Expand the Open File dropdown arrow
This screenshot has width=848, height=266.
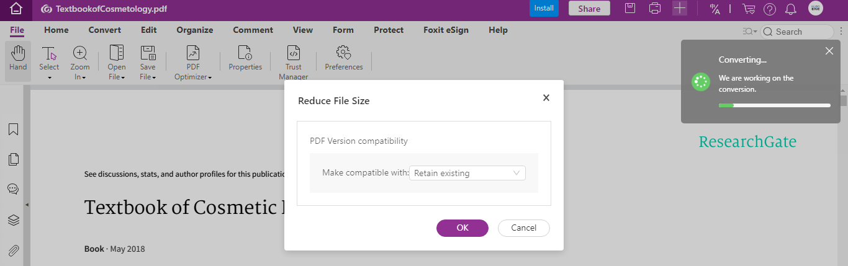click(x=123, y=78)
